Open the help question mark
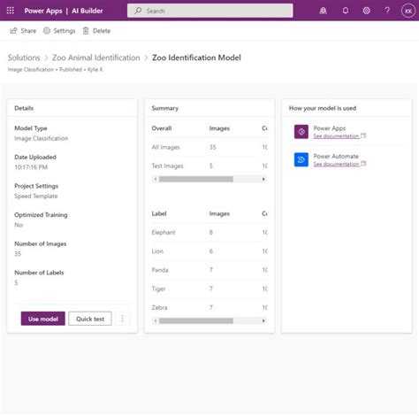This screenshot has height=416, width=419. pos(387,11)
